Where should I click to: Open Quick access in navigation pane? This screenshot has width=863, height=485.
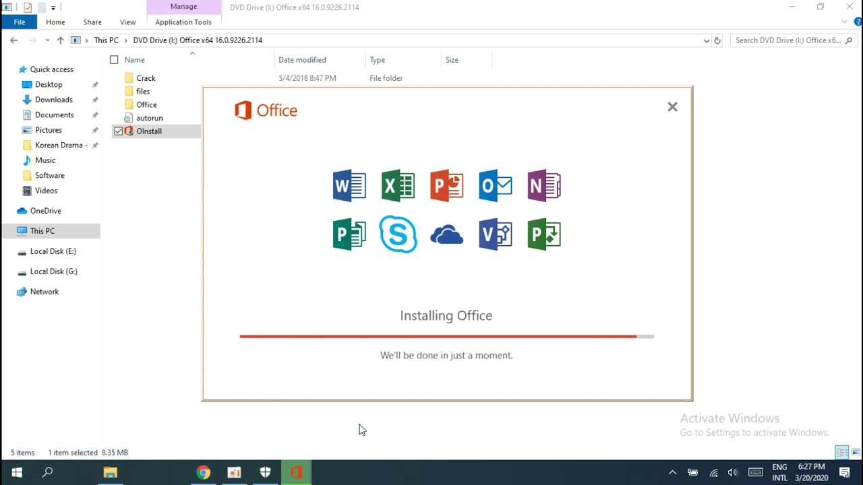(51, 69)
